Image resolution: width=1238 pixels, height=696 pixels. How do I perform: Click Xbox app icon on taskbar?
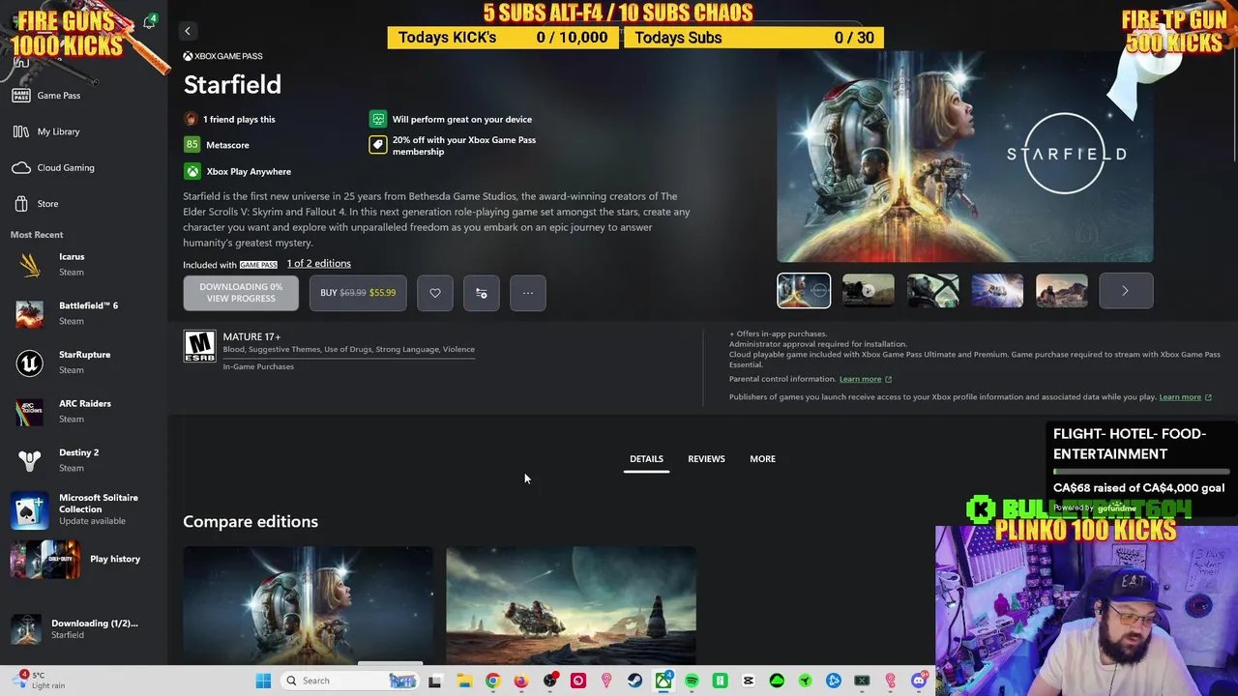[x=663, y=681]
